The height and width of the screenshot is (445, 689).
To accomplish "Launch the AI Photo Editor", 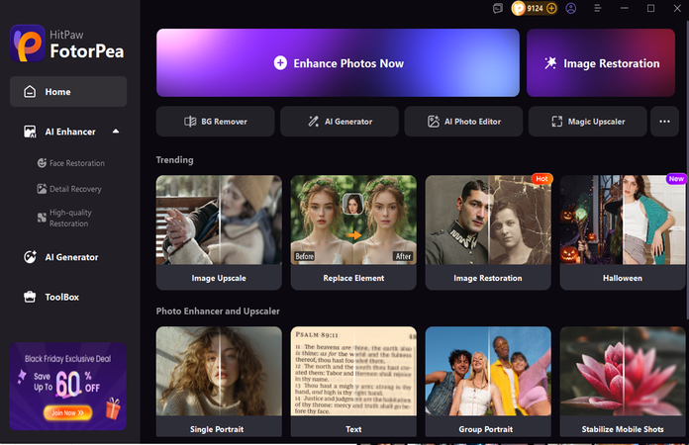I will (x=463, y=122).
